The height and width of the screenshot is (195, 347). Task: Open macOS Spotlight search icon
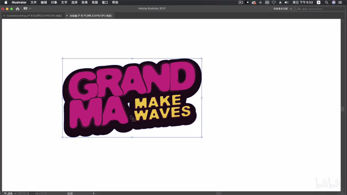[x=327, y=2]
